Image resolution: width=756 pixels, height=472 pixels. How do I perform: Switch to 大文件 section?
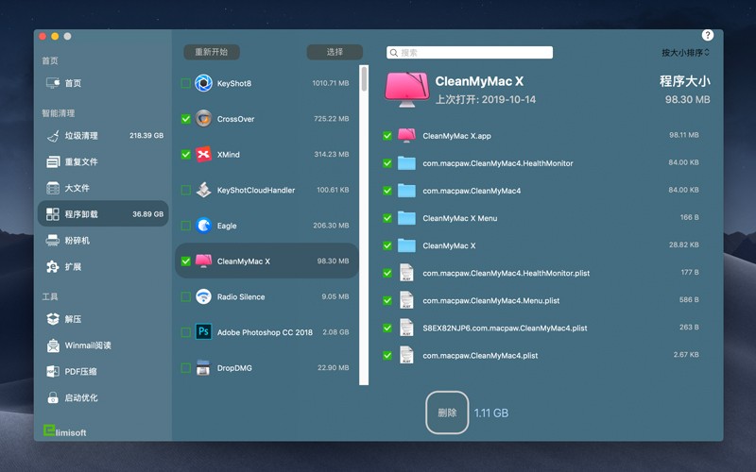pyautogui.click(x=103, y=188)
